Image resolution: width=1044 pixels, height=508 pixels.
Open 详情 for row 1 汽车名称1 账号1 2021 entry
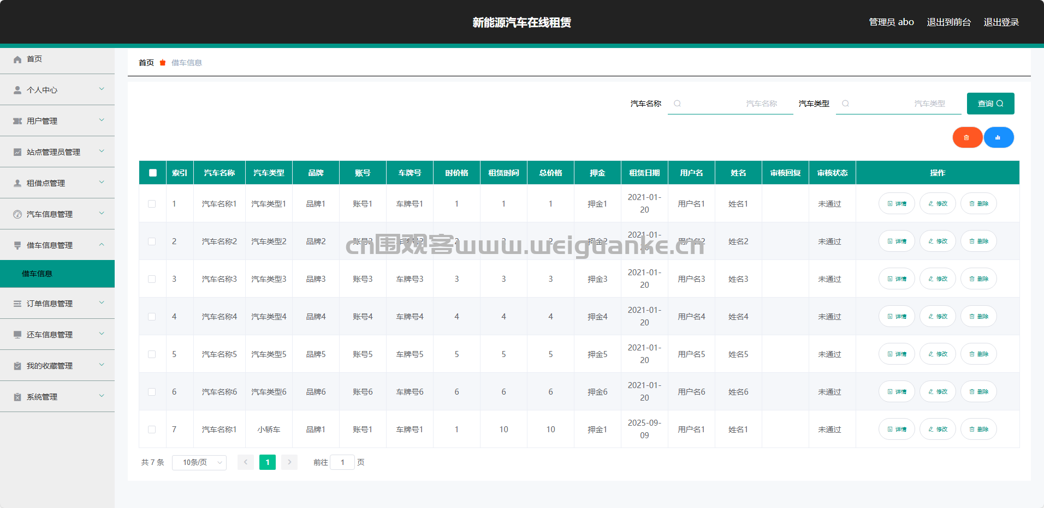tap(897, 203)
